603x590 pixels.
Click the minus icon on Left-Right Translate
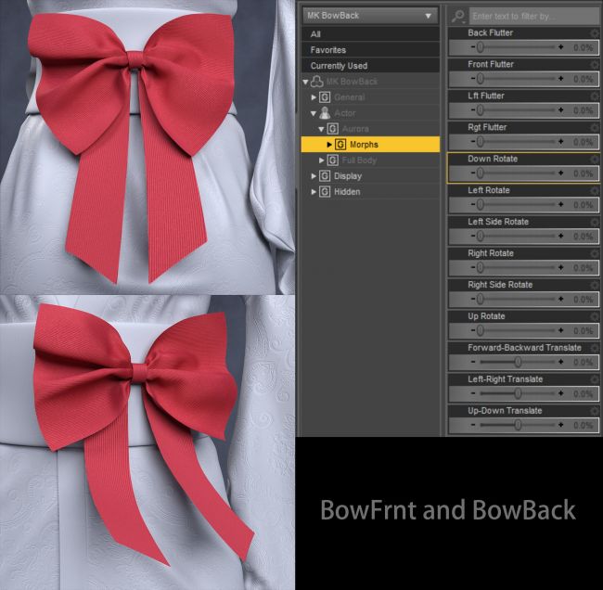tap(472, 394)
